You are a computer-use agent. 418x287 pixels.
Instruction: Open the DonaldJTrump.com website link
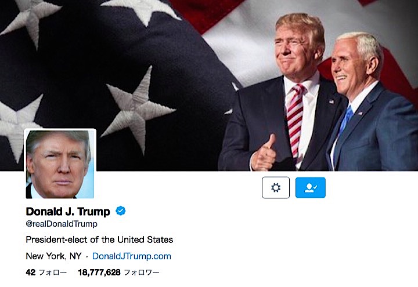coord(132,256)
